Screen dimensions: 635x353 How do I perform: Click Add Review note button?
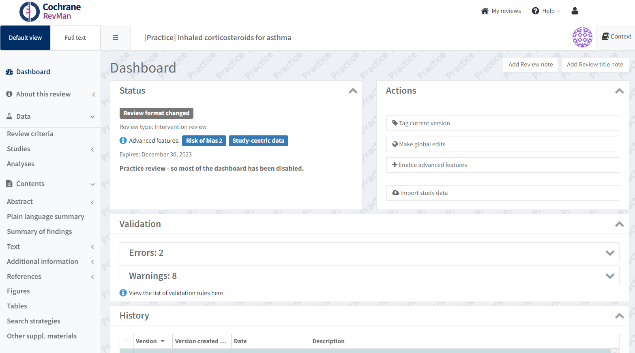pyautogui.click(x=530, y=64)
